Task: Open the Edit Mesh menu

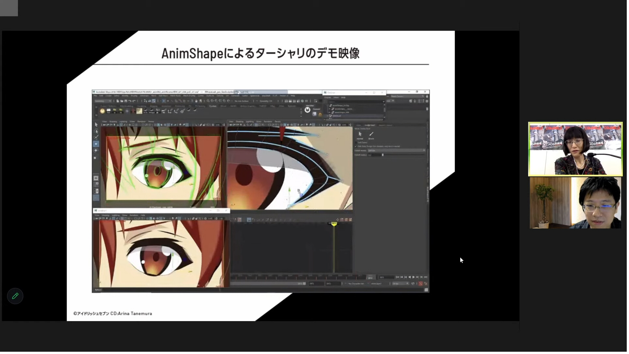Action: 163,96
